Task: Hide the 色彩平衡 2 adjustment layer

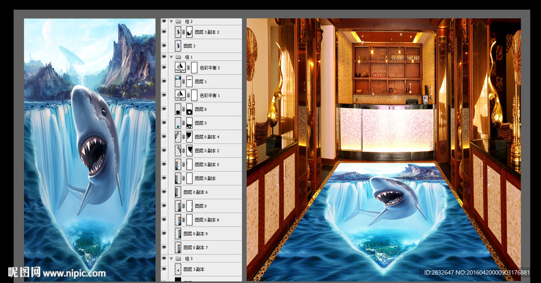Action: click(x=164, y=68)
